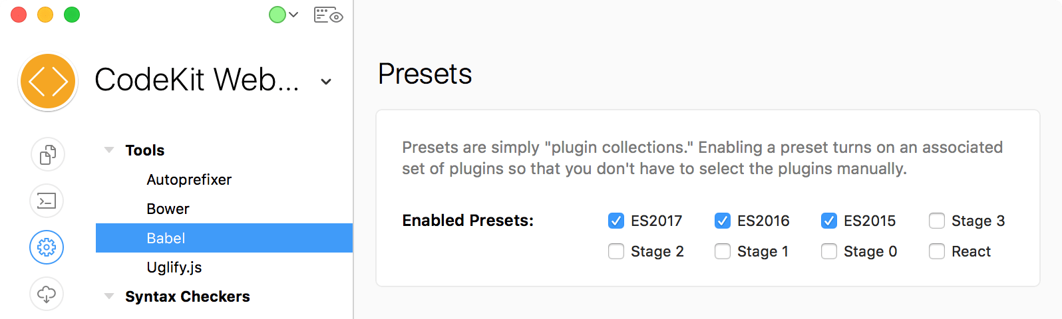Collapse the Syntax Checkers disclosure triangle
1062x319 pixels.
pyautogui.click(x=109, y=296)
